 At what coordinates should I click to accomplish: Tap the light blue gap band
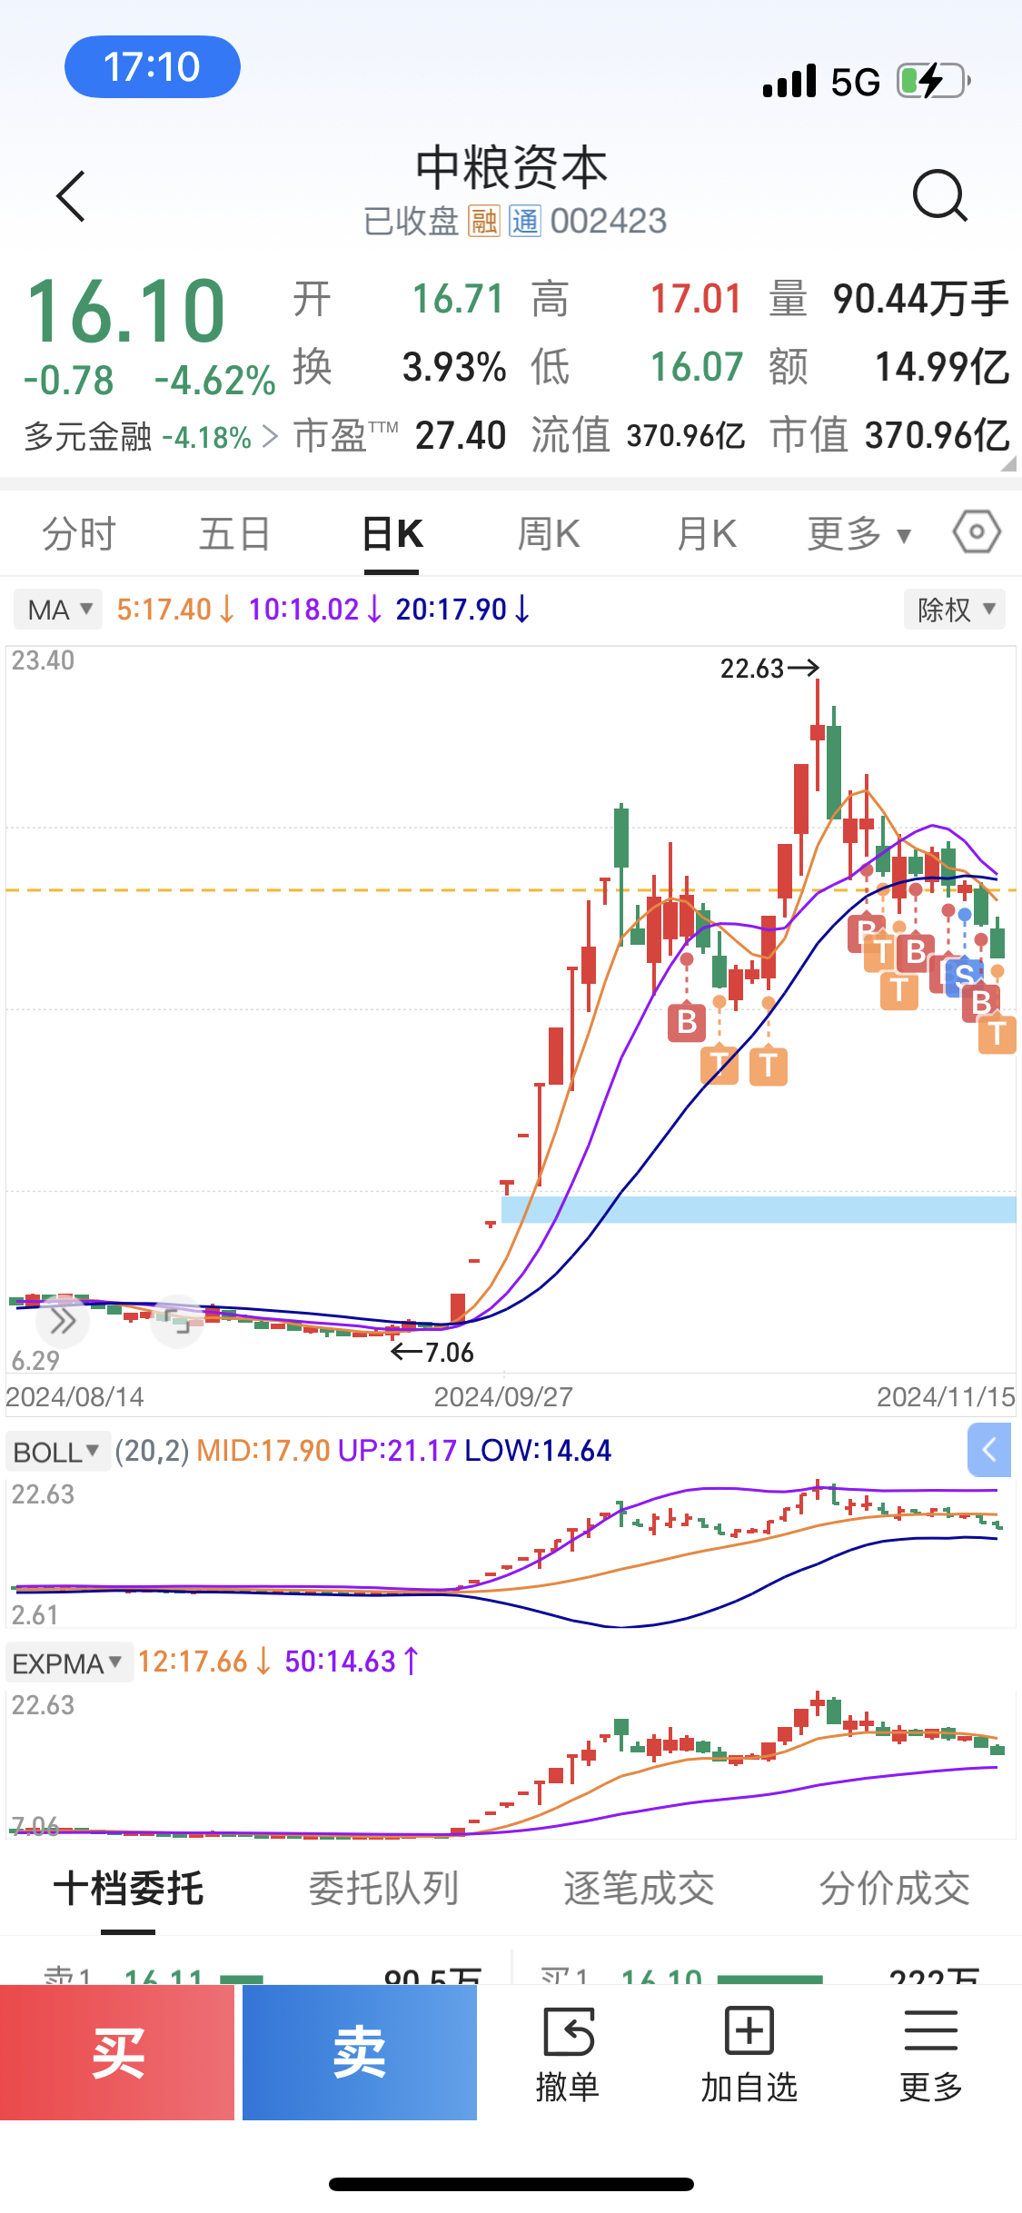(x=759, y=1209)
